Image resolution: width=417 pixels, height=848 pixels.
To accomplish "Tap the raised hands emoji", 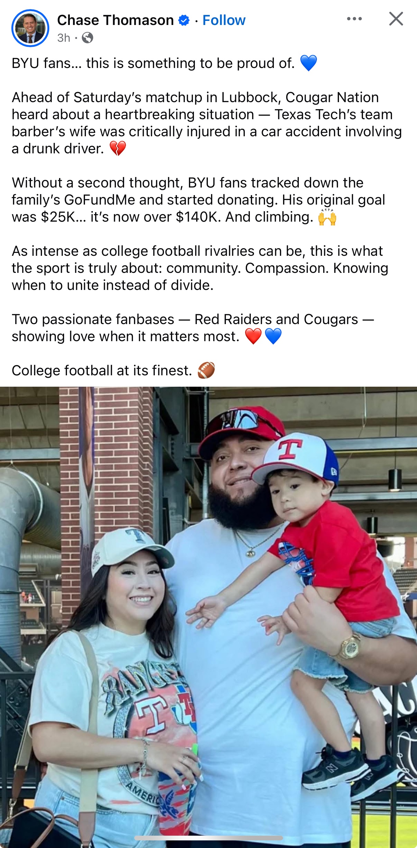I will [x=327, y=217].
